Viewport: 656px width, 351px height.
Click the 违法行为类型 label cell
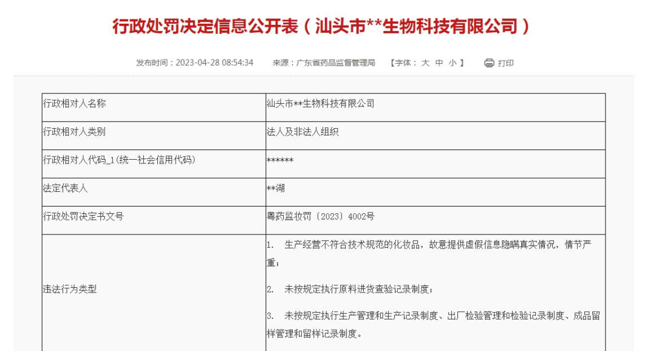pos(70,289)
